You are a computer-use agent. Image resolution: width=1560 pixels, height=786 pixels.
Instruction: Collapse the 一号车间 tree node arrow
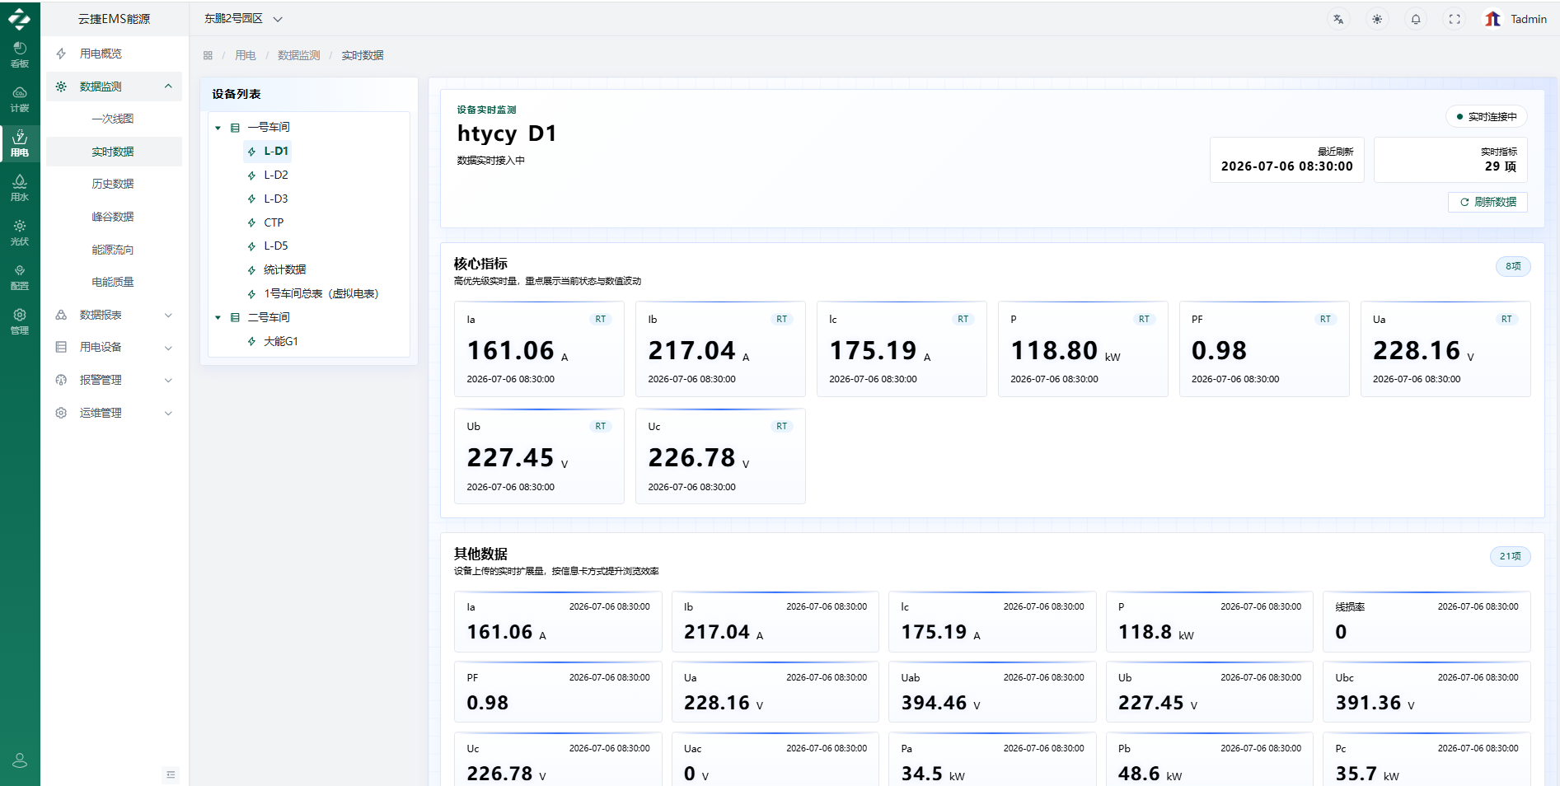pyautogui.click(x=218, y=128)
